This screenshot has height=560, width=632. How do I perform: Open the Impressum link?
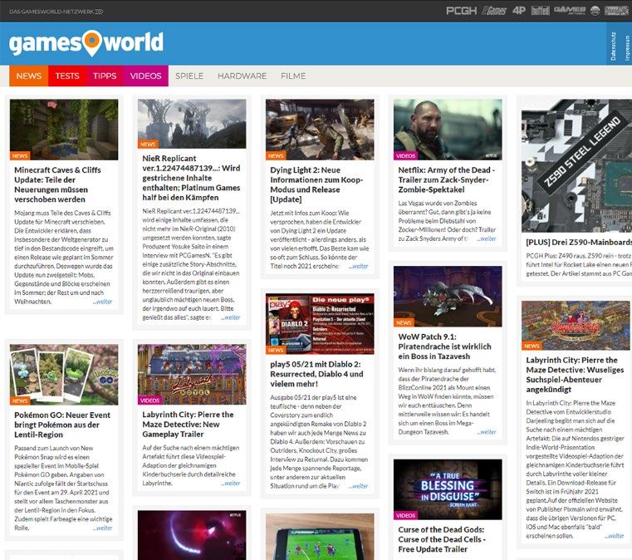(x=627, y=48)
